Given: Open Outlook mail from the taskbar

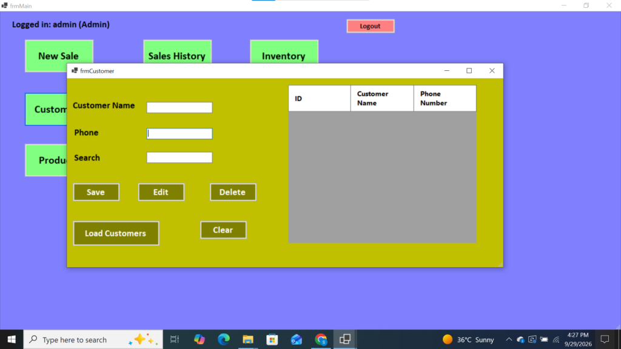Looking at the screenshot, I should 296,339.
